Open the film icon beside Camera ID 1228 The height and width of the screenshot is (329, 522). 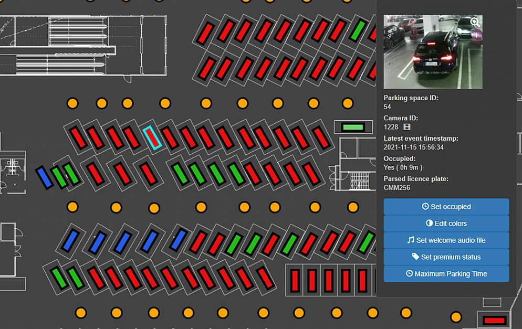406,127
